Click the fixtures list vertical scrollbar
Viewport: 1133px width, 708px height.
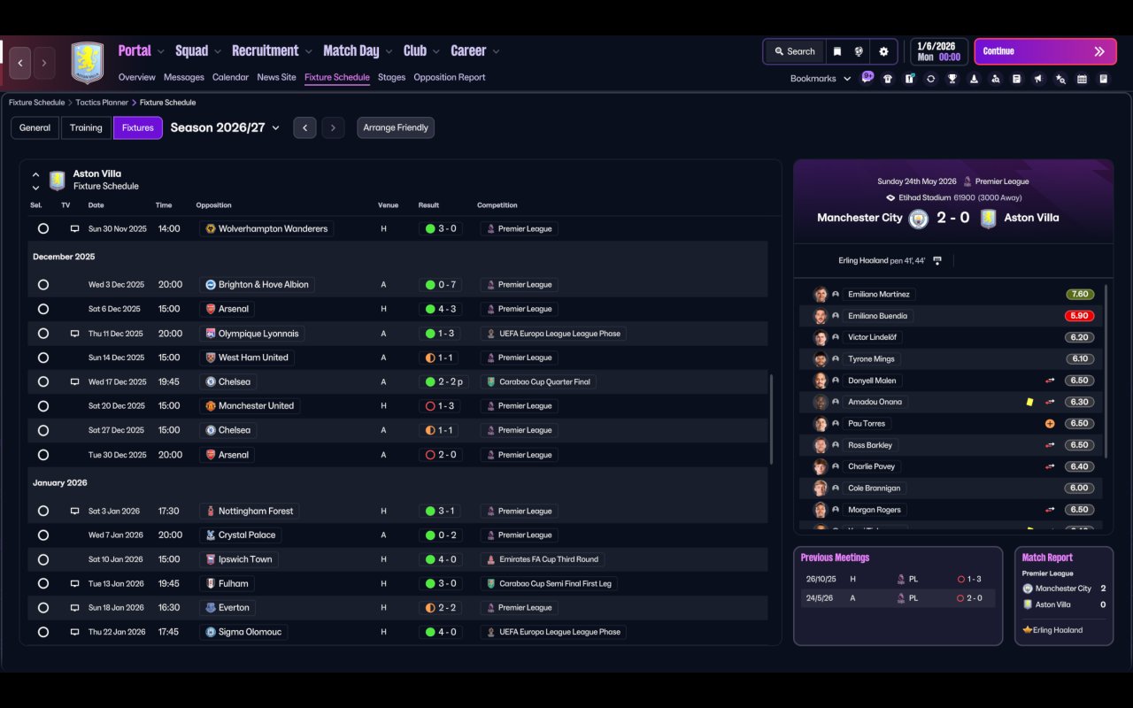[x=772, y=419]
